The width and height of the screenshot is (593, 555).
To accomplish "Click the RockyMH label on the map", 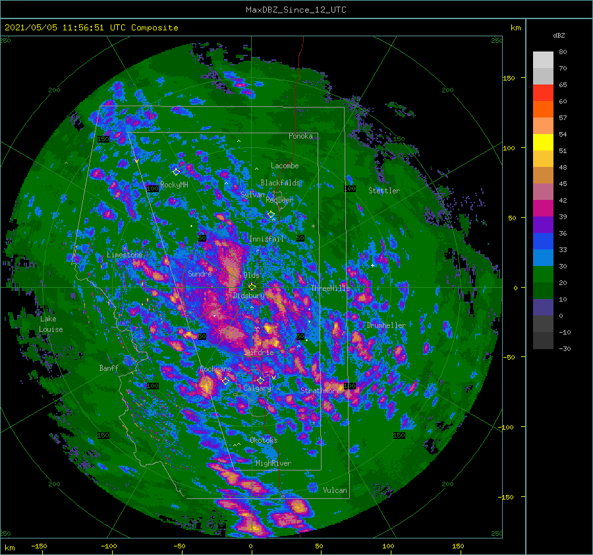I will (174, 185).
